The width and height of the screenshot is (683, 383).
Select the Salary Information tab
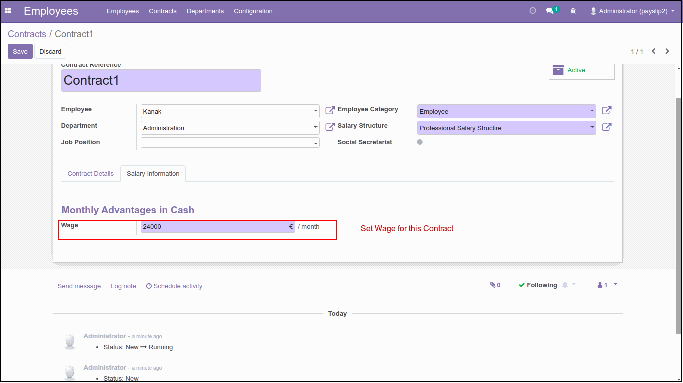pyautogui.click(x=153, y=173)
